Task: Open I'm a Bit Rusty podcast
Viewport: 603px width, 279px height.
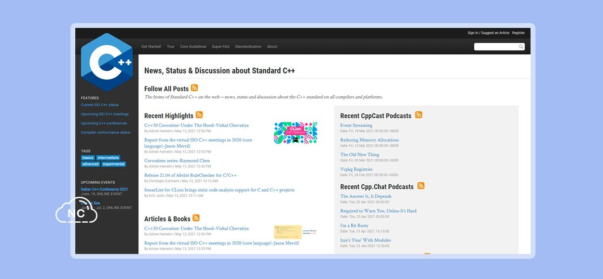Action: point(355,226)
